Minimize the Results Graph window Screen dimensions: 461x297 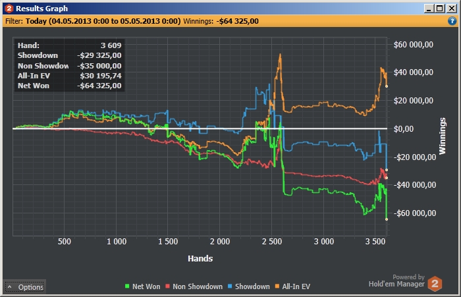(x=429, y=9)
